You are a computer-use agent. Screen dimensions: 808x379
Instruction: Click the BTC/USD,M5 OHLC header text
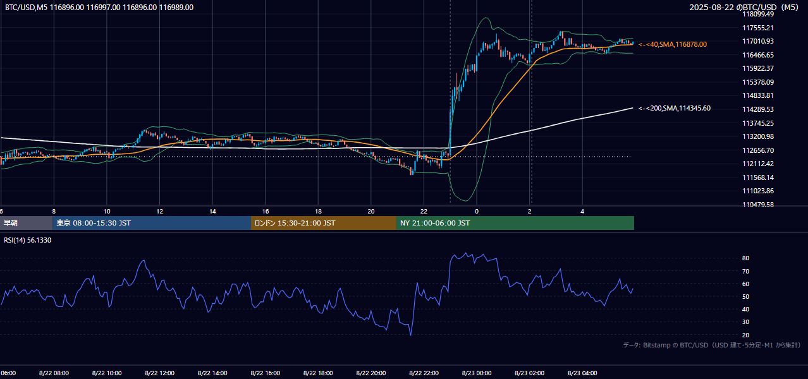tap(99, 7)
